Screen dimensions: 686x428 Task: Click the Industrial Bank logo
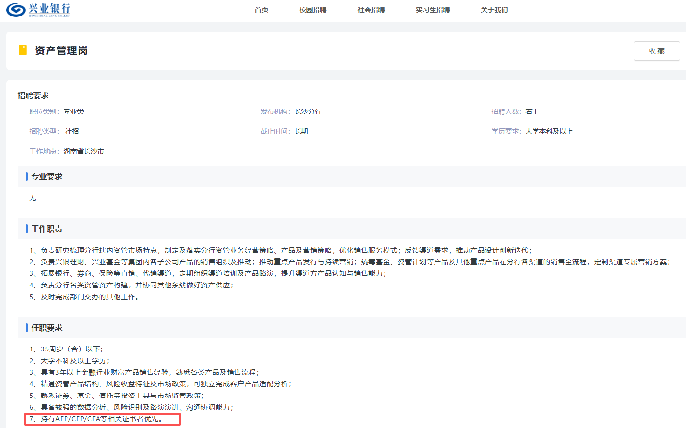click(x=39, y=10)
